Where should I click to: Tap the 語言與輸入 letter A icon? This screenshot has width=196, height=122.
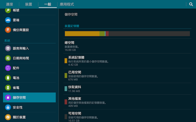(x=8, y=48)
